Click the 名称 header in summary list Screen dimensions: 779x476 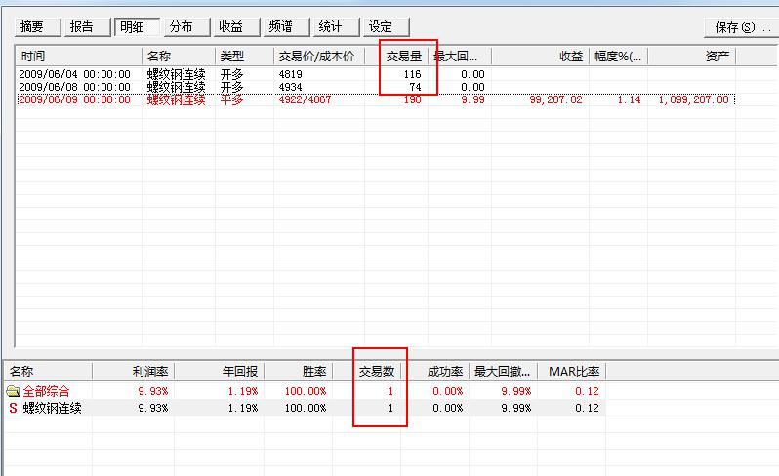(49, 372)
